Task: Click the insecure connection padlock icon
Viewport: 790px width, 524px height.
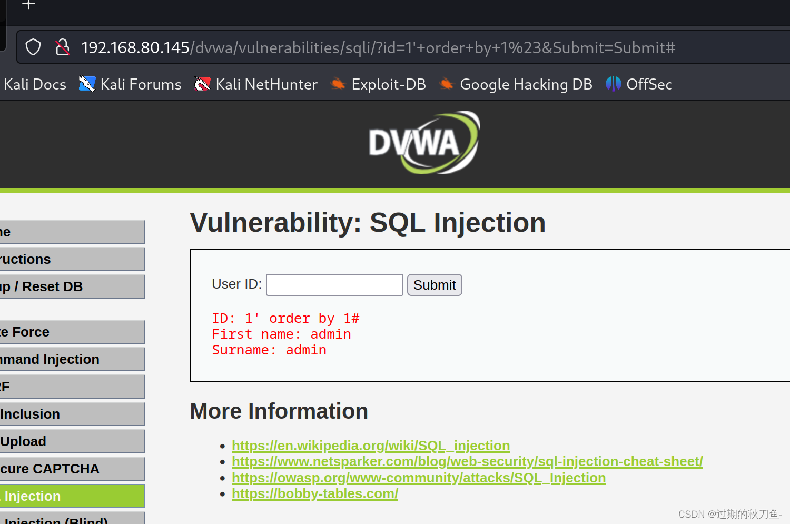Action: click(63, 47)
